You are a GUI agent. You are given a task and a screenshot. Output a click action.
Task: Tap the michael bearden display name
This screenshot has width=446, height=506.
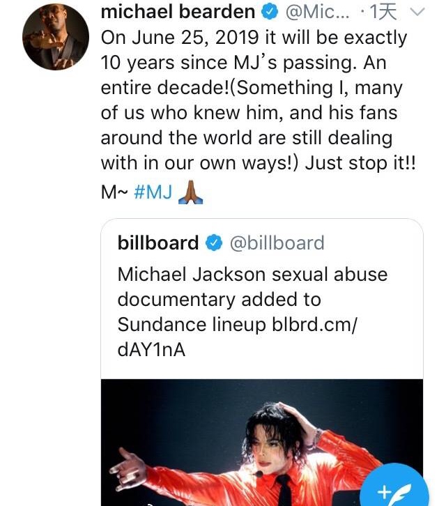pos(178,12)
